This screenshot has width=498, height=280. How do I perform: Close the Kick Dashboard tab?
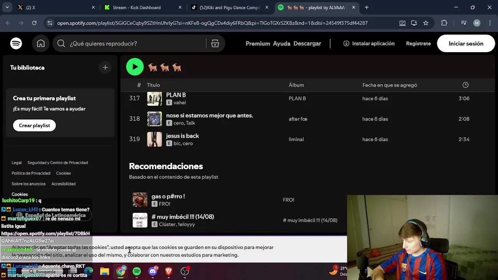pyautogui.click(x=180, y=7)
